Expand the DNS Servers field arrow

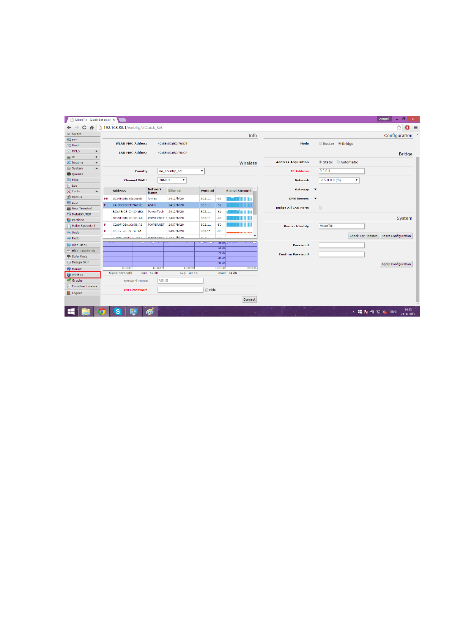point(315,198)
